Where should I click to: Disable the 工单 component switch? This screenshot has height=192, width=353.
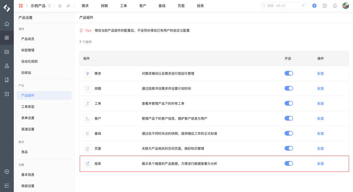click(289, 103)
